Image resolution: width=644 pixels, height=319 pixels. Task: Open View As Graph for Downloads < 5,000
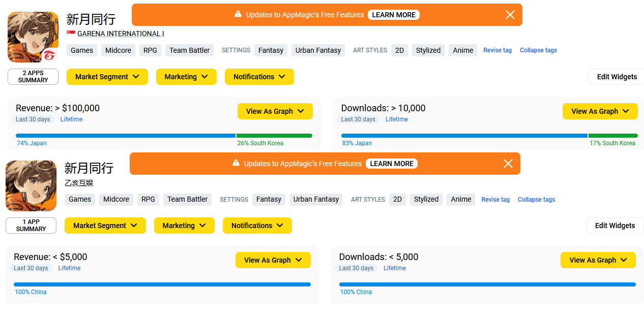(x=598, y=260)
